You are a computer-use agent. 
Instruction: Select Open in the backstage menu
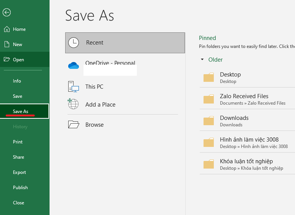25,59
